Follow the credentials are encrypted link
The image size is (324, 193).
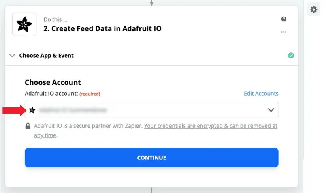[211, 126]
